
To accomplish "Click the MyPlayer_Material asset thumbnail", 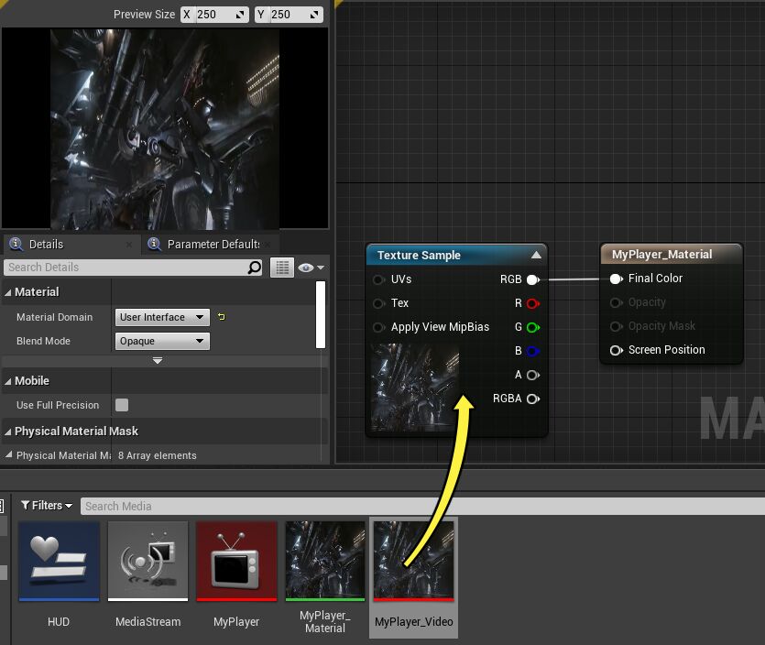I will coord(325,561).
